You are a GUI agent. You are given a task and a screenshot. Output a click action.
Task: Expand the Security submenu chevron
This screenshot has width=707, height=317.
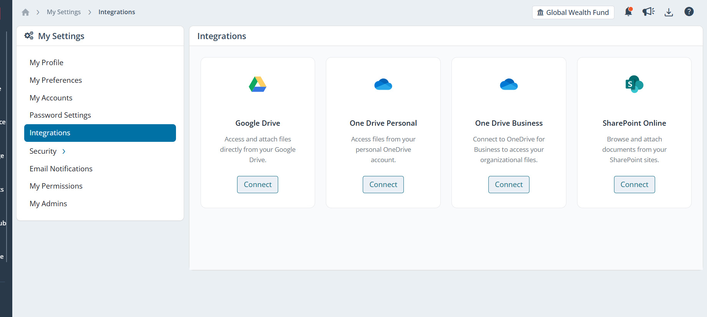(64, 151)
